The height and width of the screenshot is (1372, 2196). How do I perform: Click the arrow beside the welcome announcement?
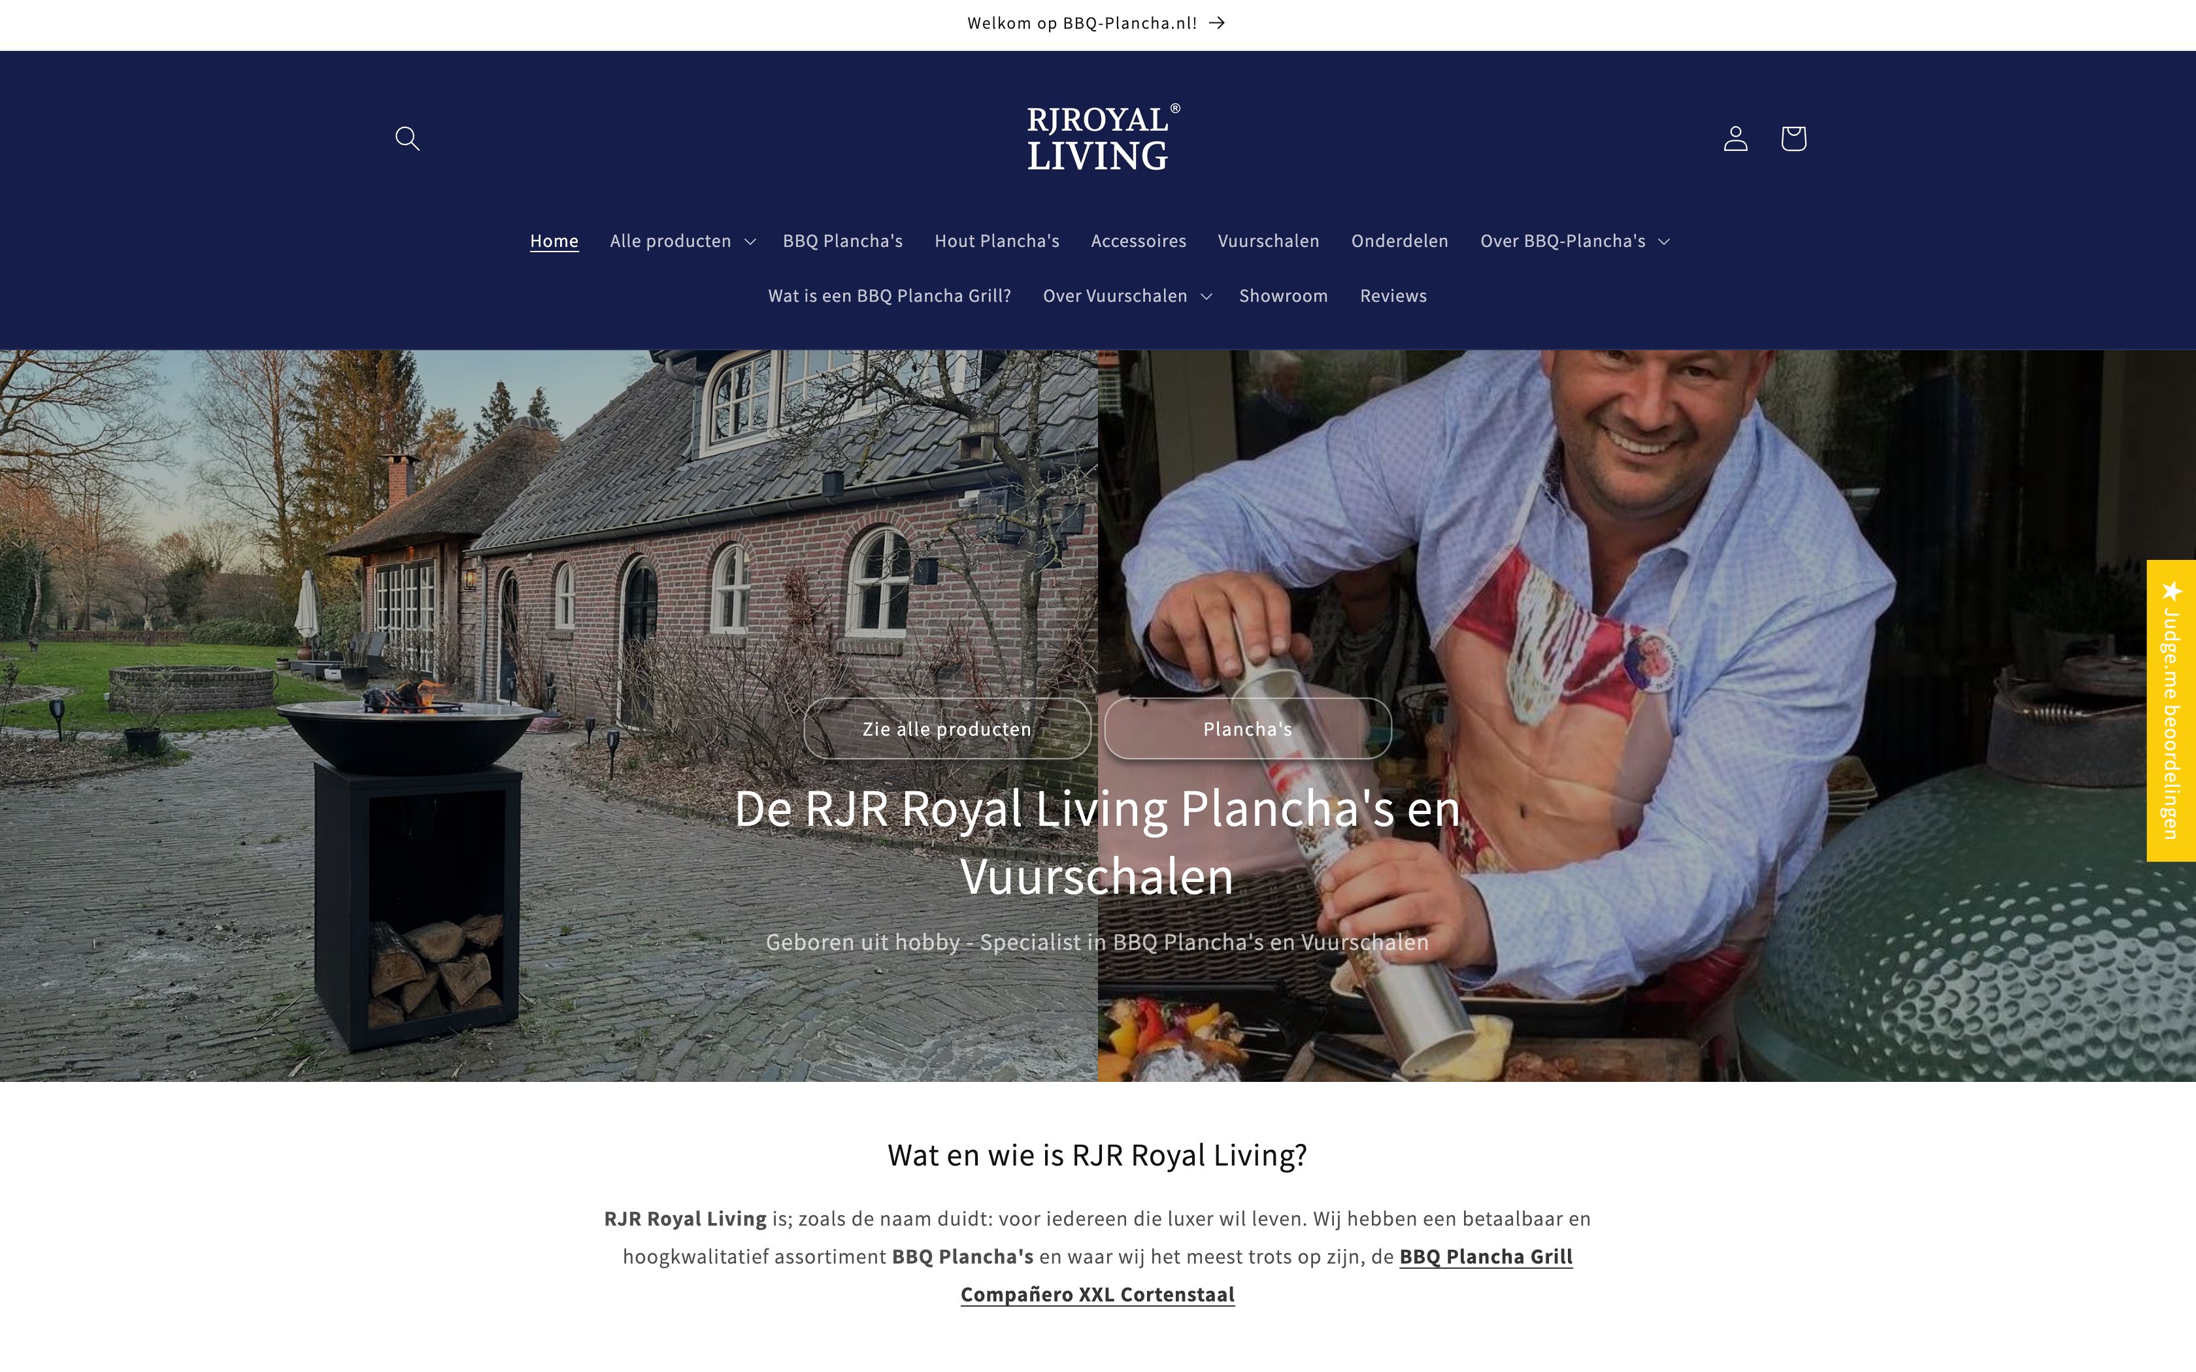click(1217, 23)
